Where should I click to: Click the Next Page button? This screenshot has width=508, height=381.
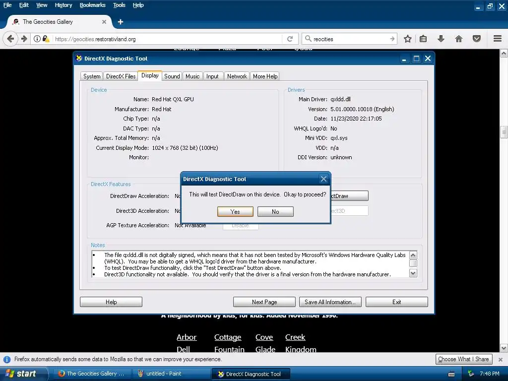coord(264,302)
